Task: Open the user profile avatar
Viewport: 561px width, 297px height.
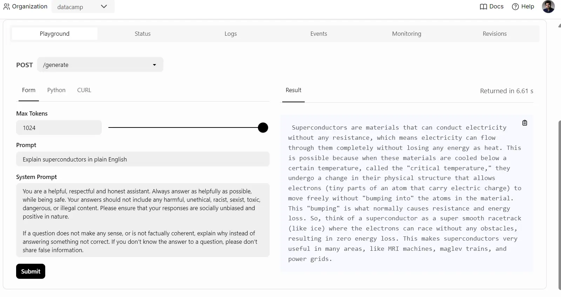Action: point(548,7)
